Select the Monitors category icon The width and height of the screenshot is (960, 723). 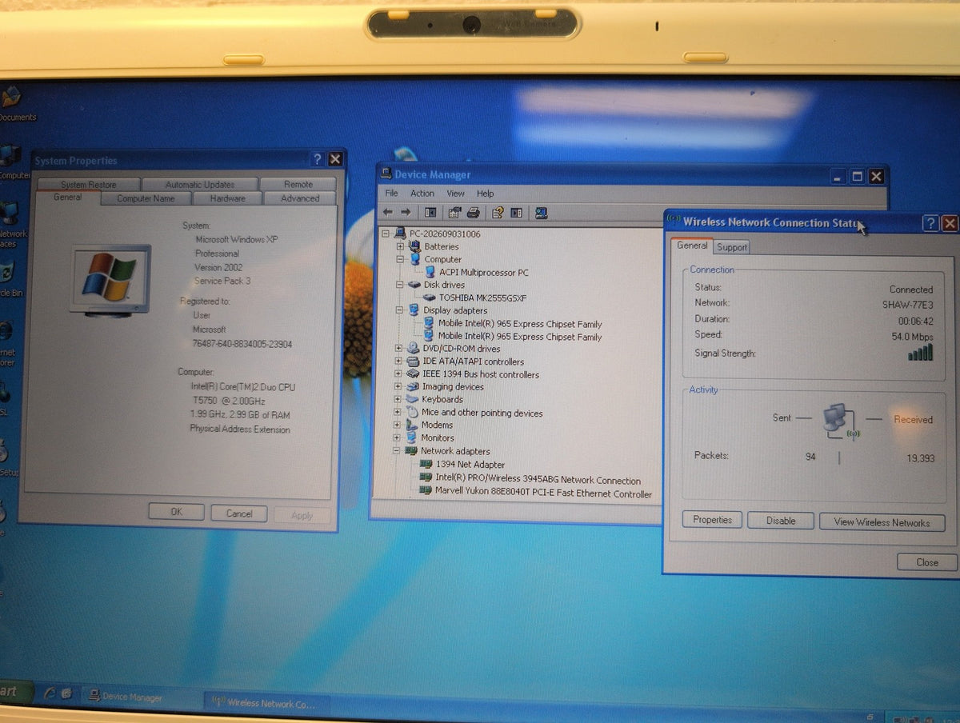pos(413,437)
